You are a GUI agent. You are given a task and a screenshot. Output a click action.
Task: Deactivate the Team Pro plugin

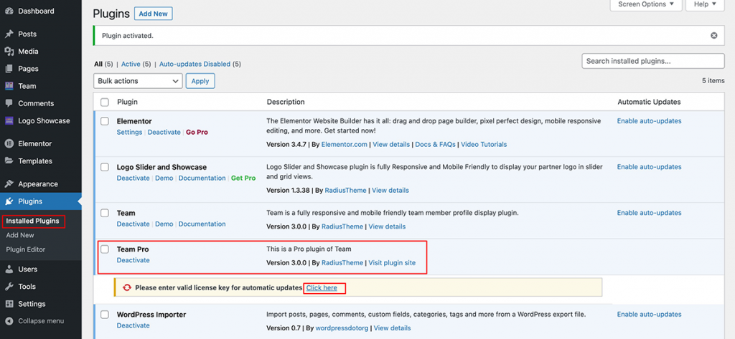(x=133, y=260)
